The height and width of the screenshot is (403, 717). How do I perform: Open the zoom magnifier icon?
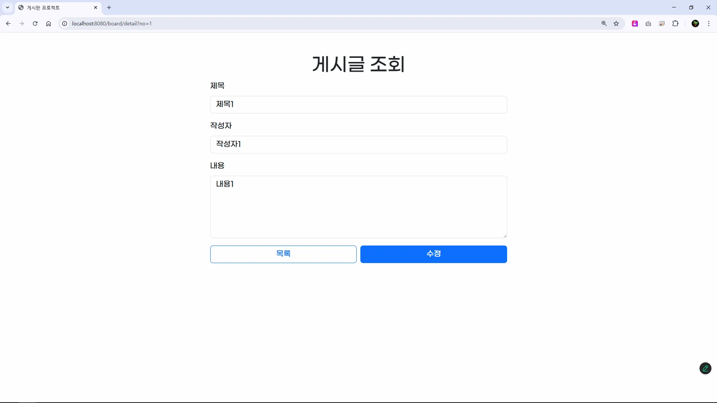point(604,24)
